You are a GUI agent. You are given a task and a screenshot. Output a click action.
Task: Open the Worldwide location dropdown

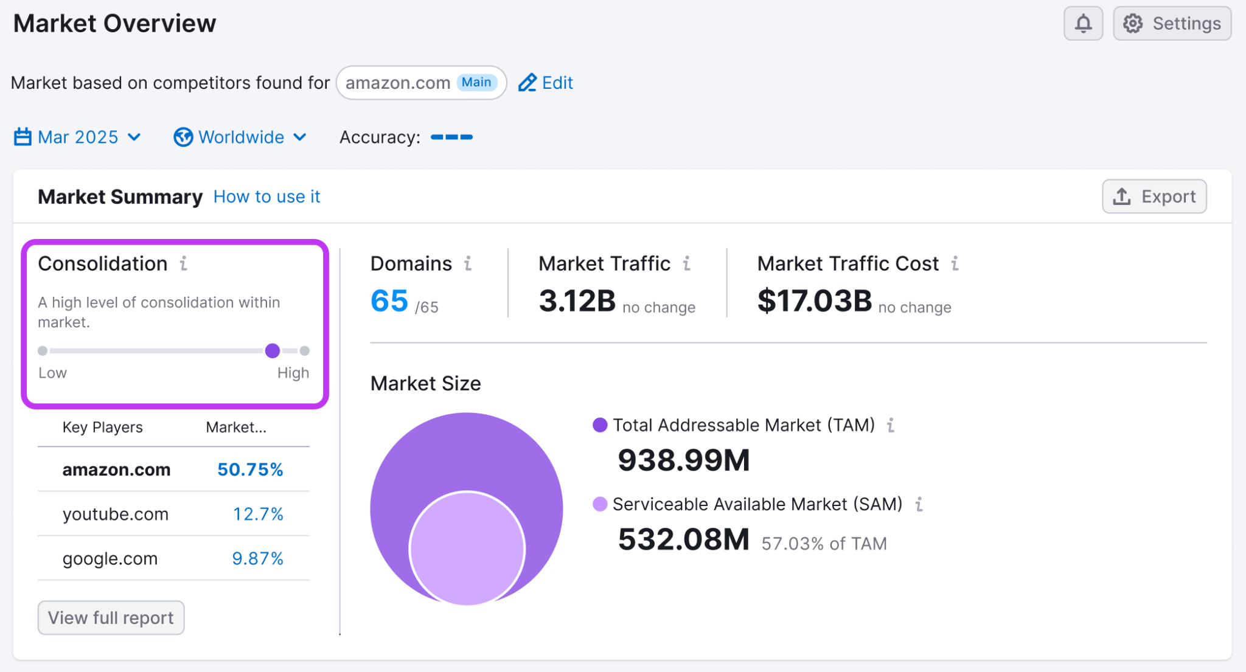pyautogui.click(x=242, y=137)
